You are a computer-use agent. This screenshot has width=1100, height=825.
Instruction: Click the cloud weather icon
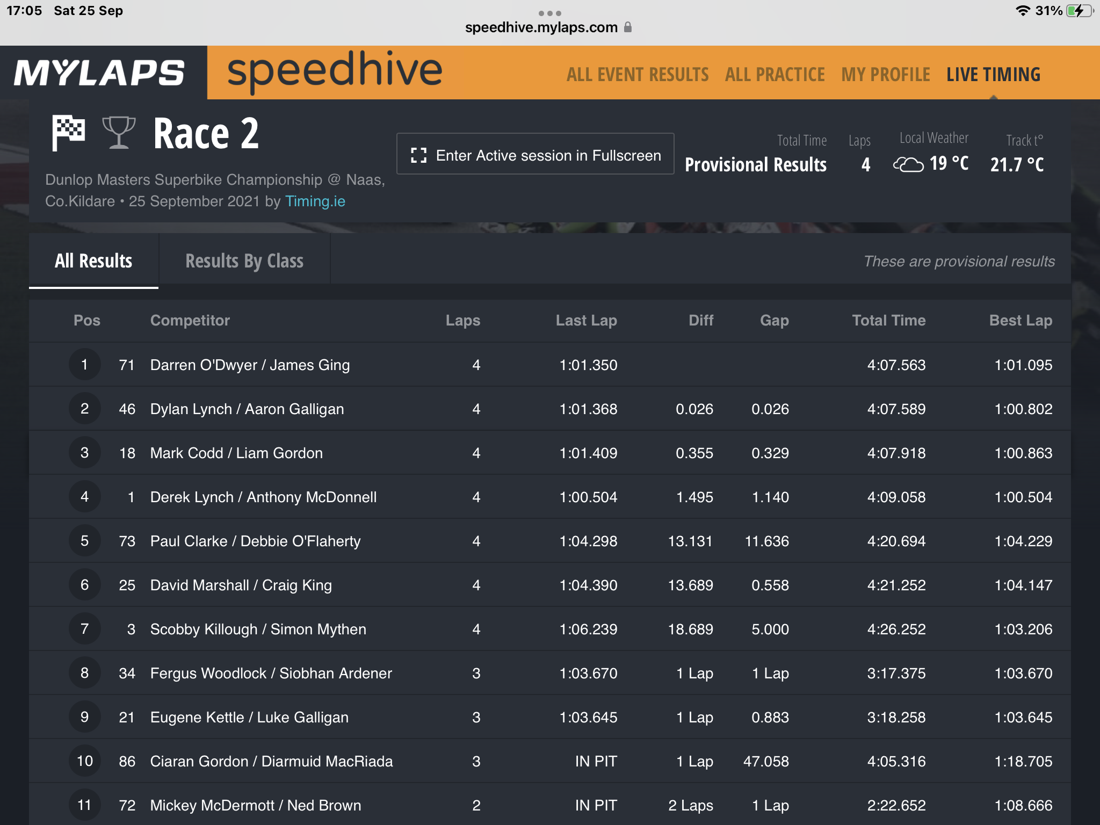click(x=908, y=164)
